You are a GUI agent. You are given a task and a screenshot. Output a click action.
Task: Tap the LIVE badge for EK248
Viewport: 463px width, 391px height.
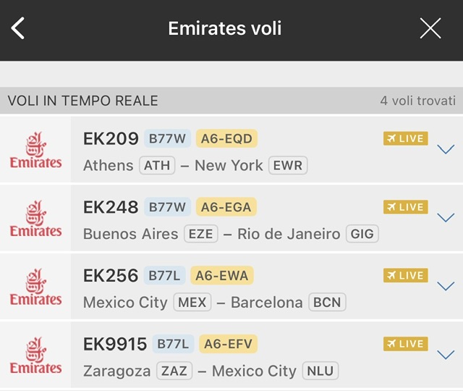pos(406,207)
